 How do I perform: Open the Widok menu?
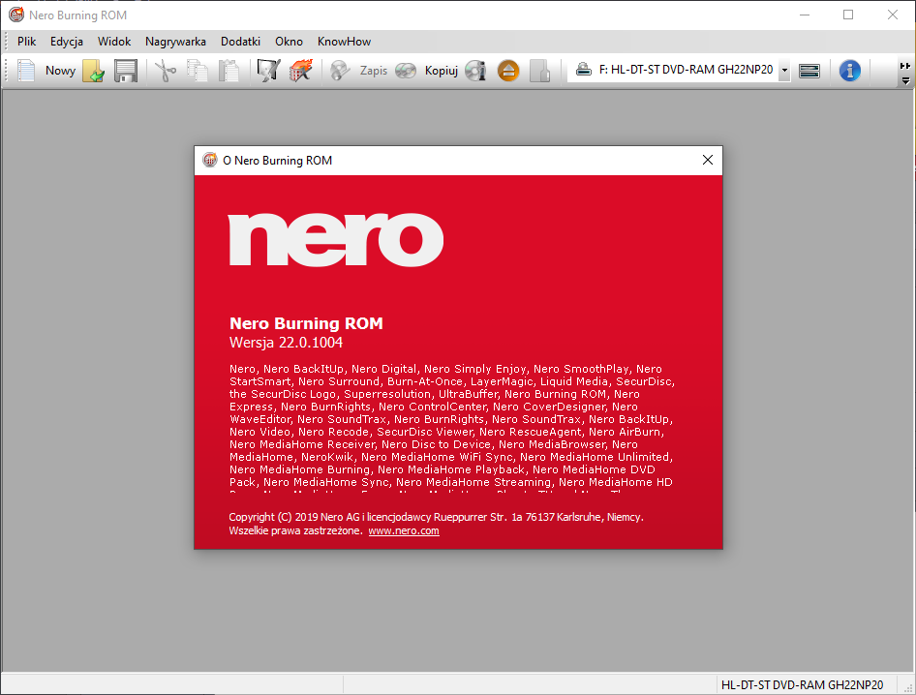pos(114,42)
